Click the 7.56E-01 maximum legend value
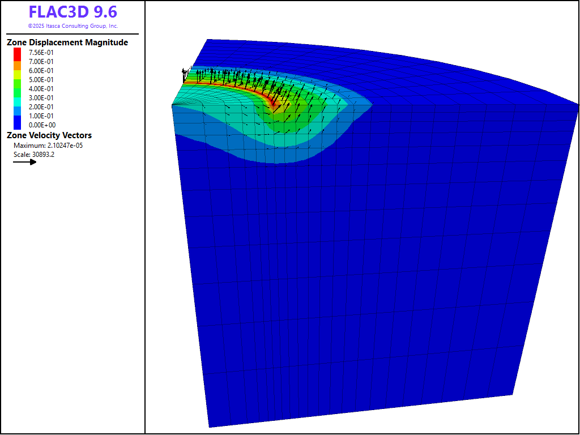The image size is (580, 435). click(x=41, y=53)
